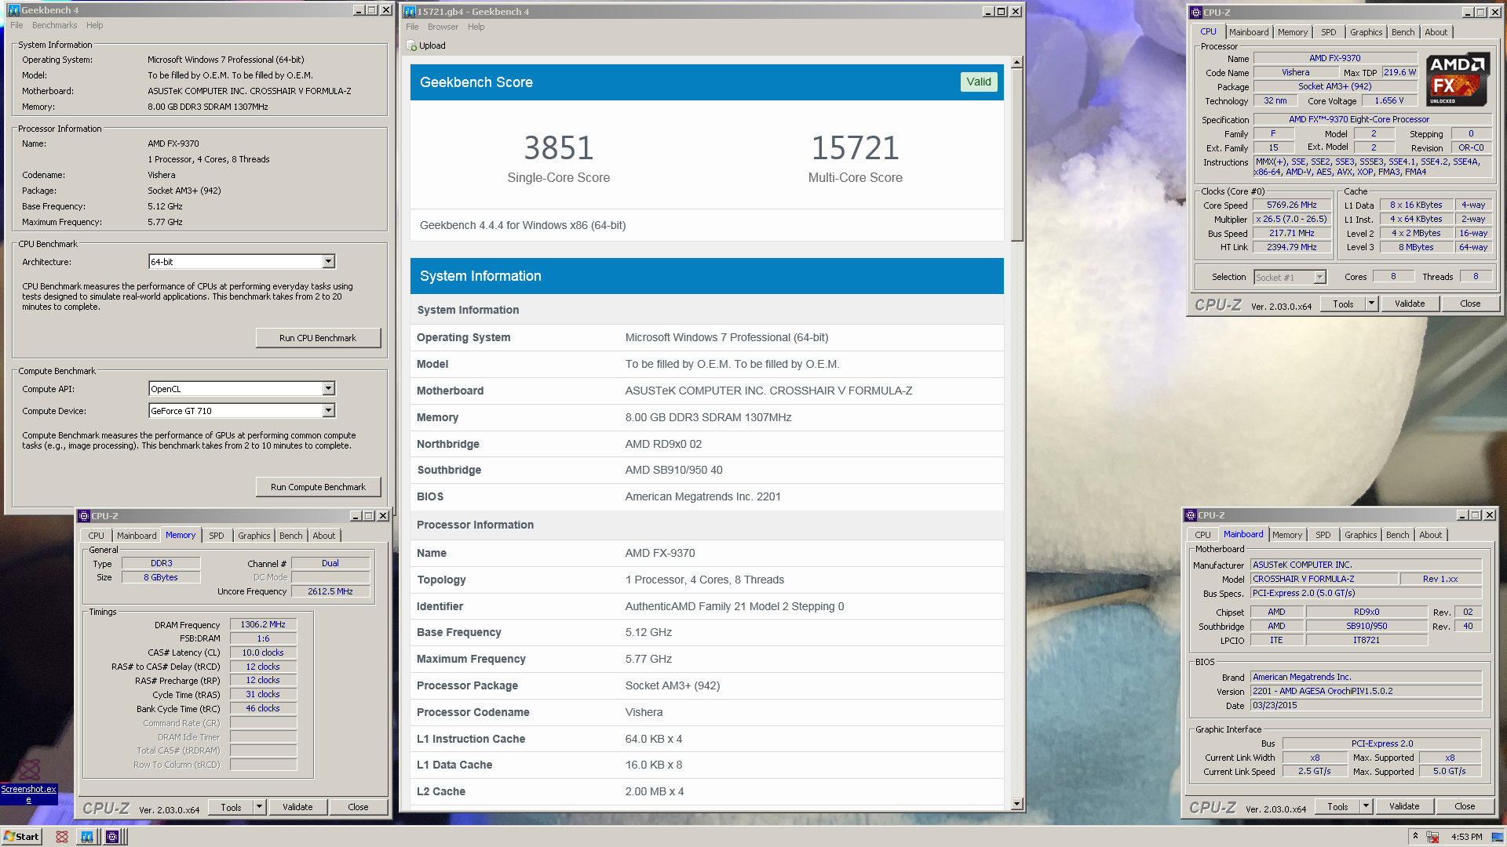Click the AMD FX processor logo

point(1457,79)
